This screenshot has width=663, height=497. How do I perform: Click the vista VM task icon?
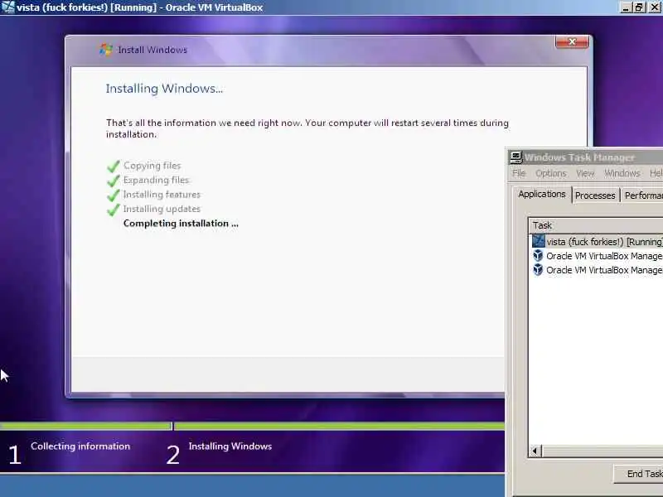click(x=538, y=241)
